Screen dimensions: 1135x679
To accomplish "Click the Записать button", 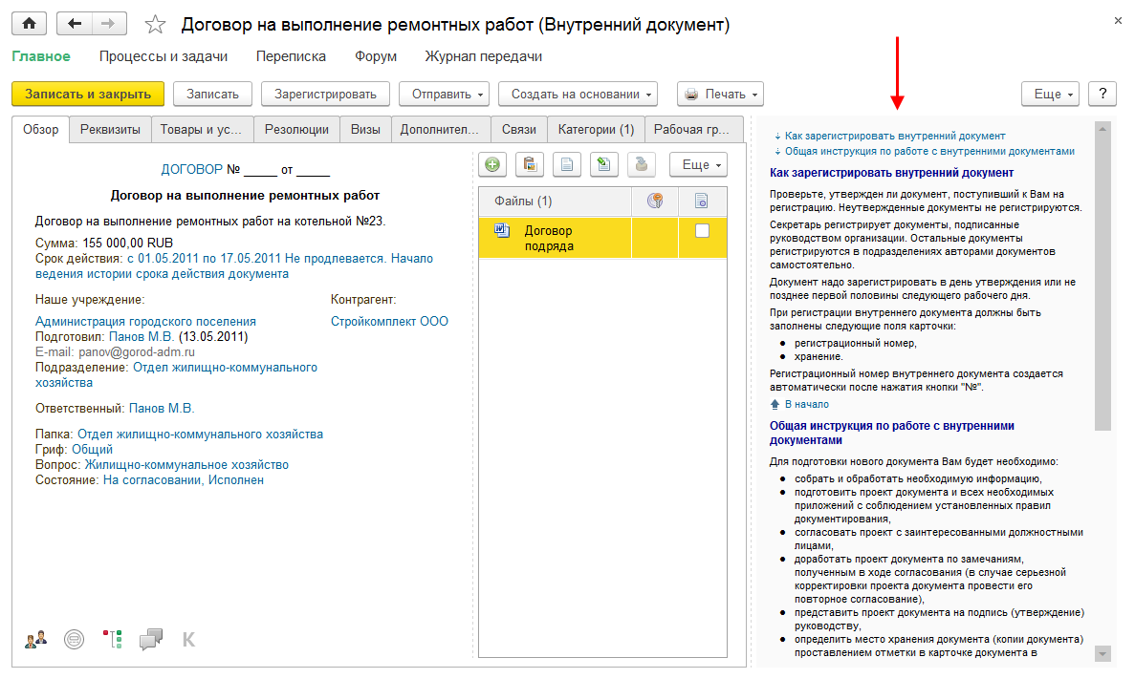I will click(213, 94).
